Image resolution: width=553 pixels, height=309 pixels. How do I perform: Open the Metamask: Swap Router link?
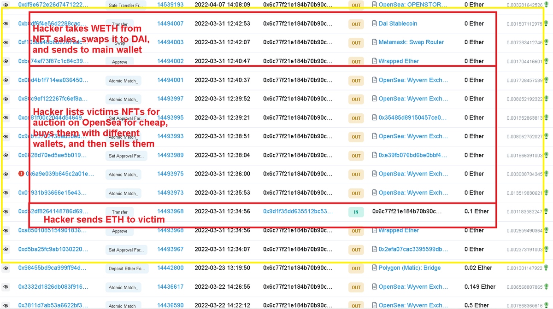pyautogui.click(x=412, y=42)
